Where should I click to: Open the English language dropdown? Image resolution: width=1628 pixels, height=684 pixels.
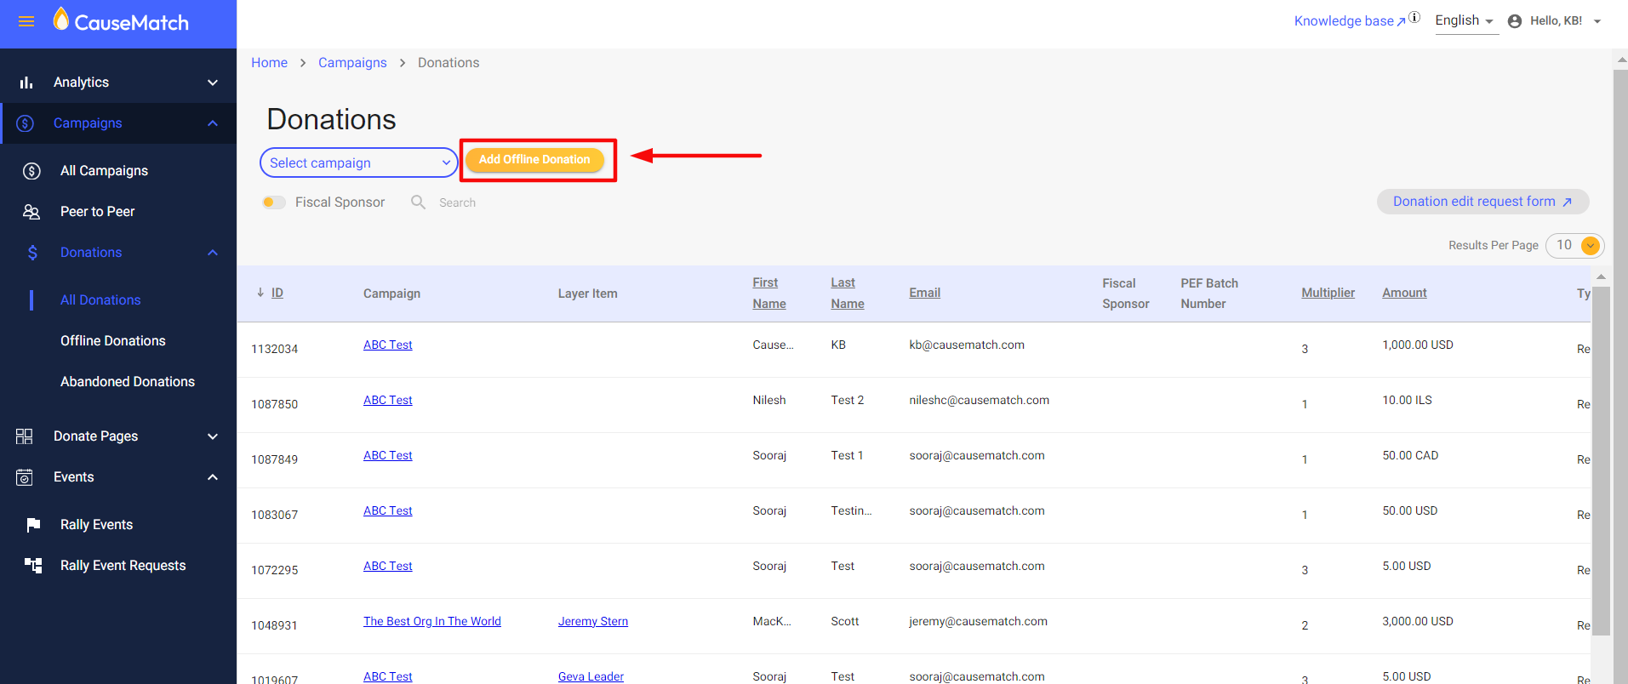coord(1465,20)
